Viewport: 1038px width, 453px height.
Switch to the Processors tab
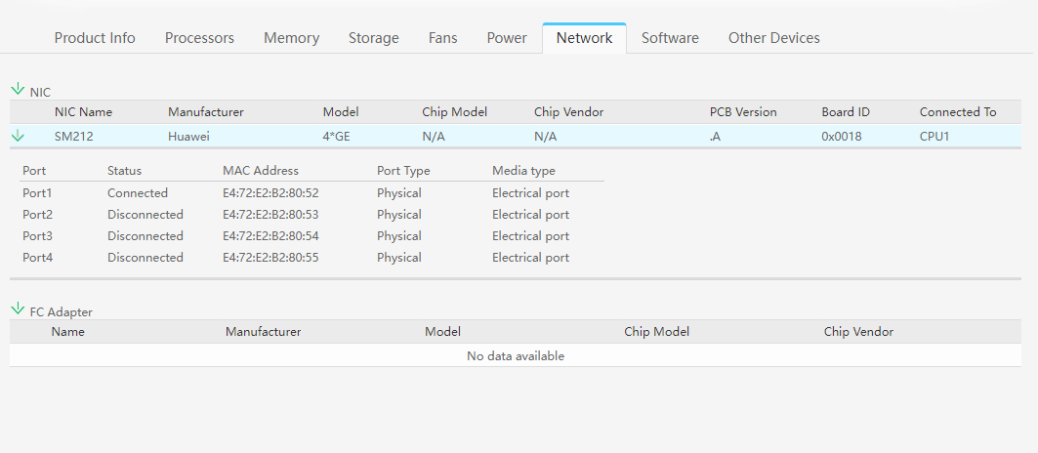tap(199, 38)
